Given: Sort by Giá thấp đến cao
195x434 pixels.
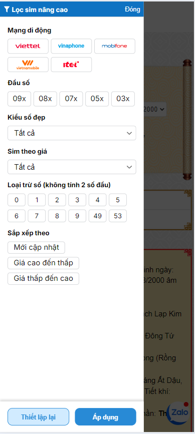Looking at the screenshot, I should [x=43, y=278].
